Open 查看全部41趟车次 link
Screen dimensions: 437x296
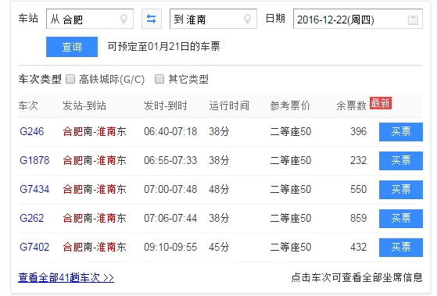click(66, 277)
